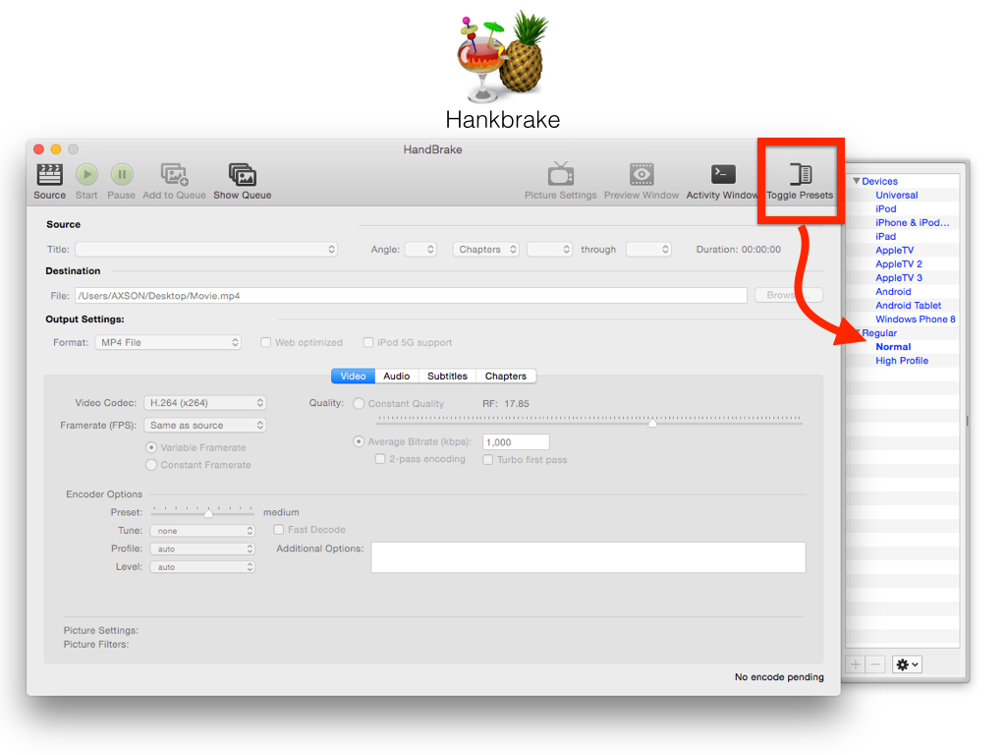Click the Average Bitrate 1,000 field
Screen dimensions: 1006x755
point(516,441)
